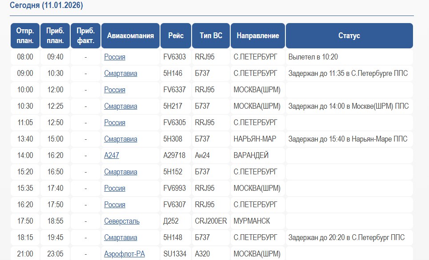The height and width of the screenshot is (260, 429).
Task: Click the Авиакомпания column header
Action: point(130,36)
